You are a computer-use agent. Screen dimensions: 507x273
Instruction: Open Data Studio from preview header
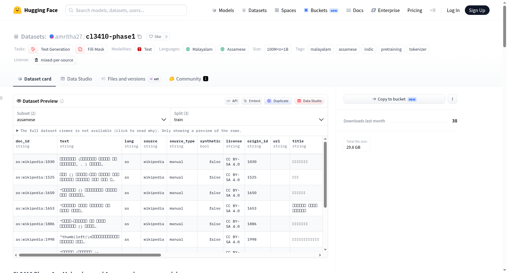309,101
